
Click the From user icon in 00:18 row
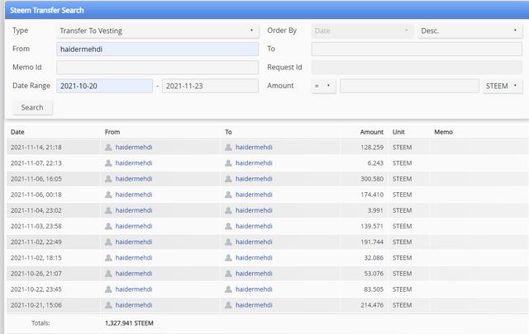point(108,195)
